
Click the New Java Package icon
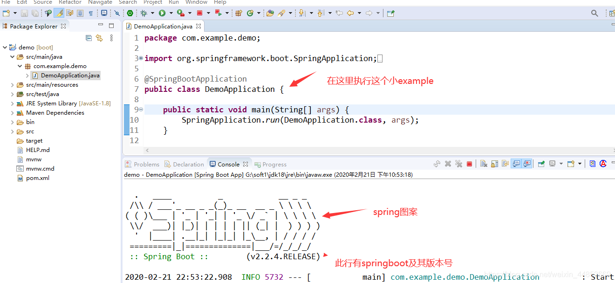(x=238, y=13)
